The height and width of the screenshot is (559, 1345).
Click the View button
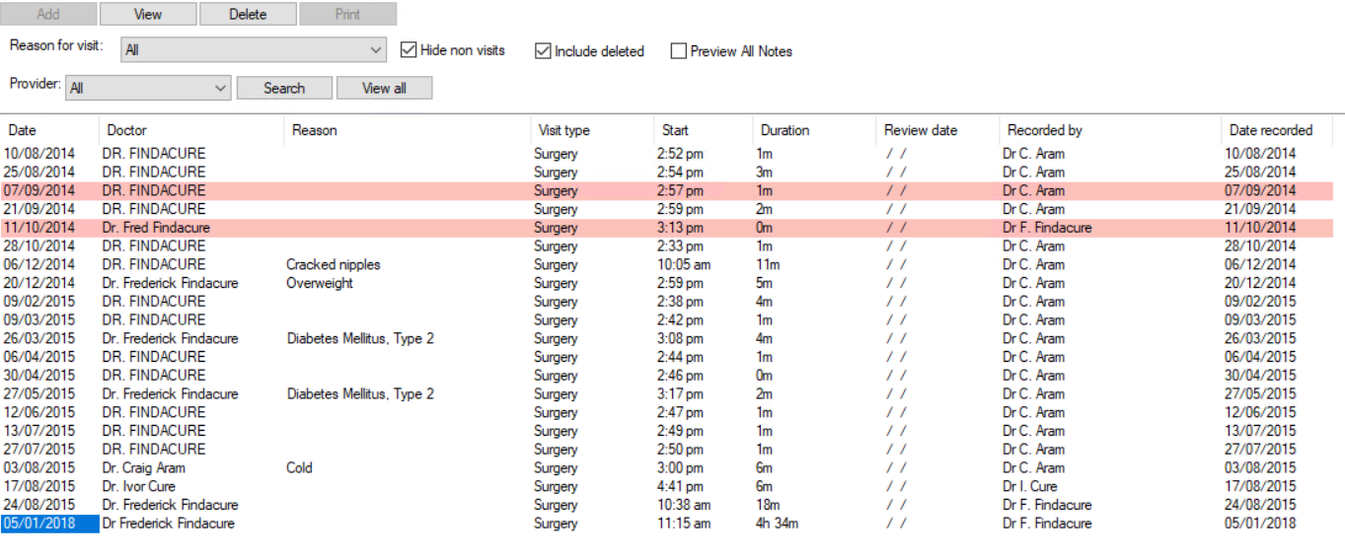click(x=148, y=14)
